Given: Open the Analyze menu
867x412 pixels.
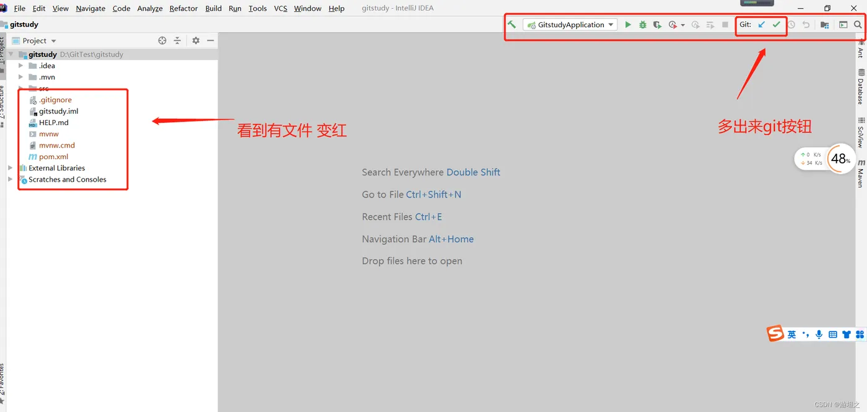Looking at the screenshot, I should click(150, 8).
